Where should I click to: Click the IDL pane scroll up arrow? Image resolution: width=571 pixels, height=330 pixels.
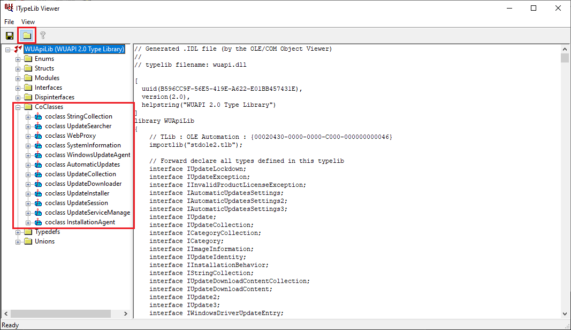pos(565,49)
